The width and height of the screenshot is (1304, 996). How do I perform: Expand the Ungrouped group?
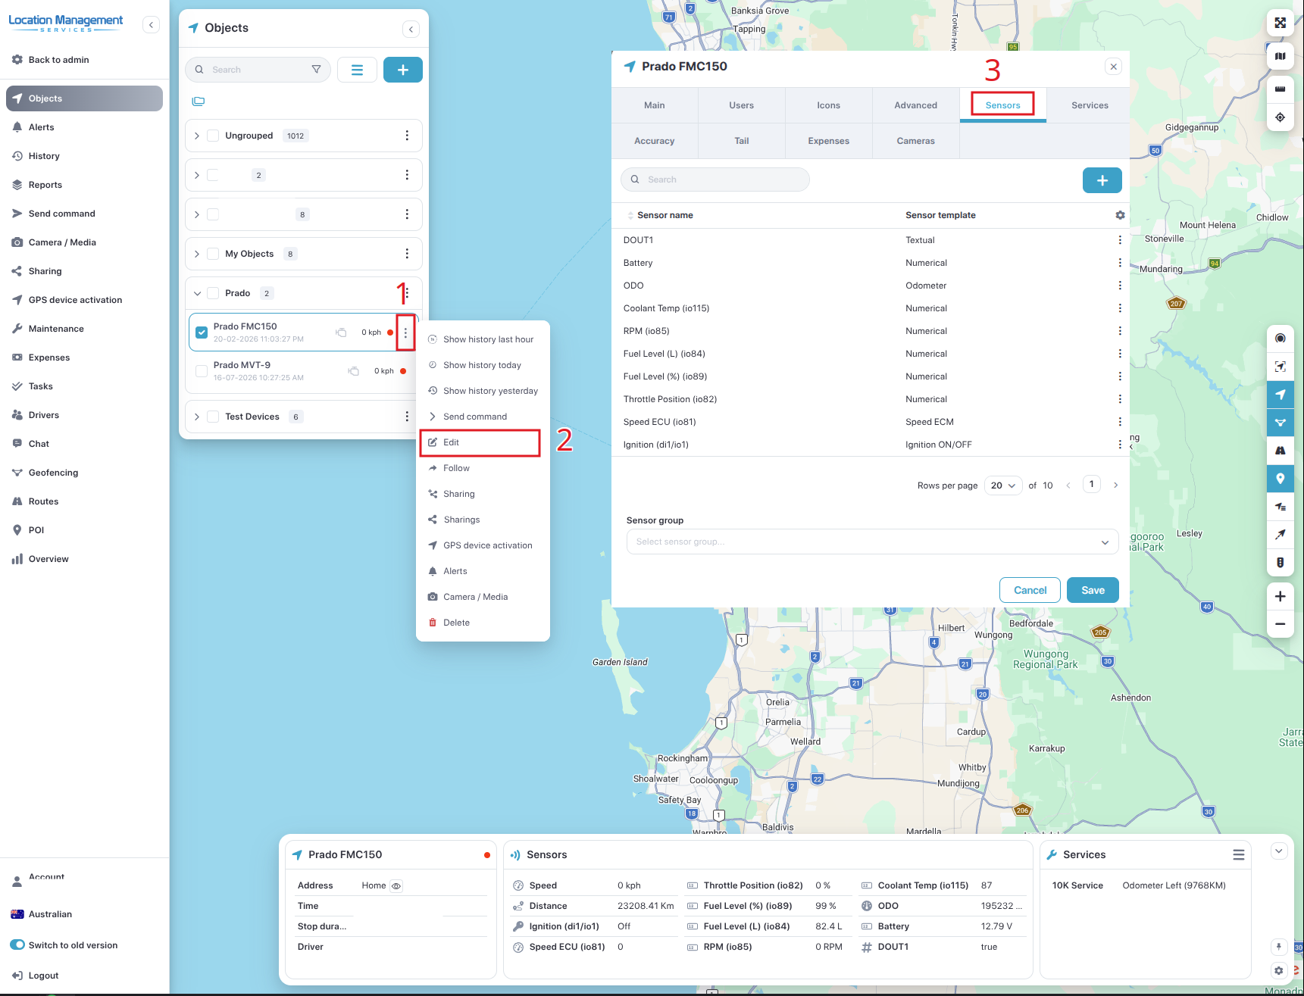pos(197,136)
